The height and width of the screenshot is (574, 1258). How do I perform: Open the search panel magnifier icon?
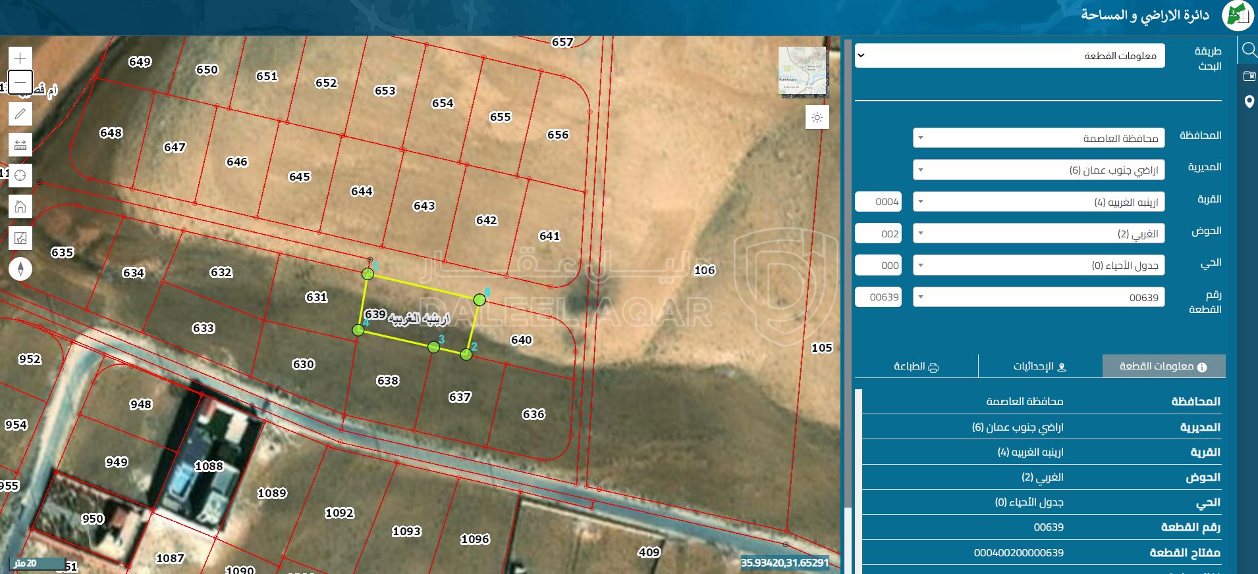(1248, 51)
